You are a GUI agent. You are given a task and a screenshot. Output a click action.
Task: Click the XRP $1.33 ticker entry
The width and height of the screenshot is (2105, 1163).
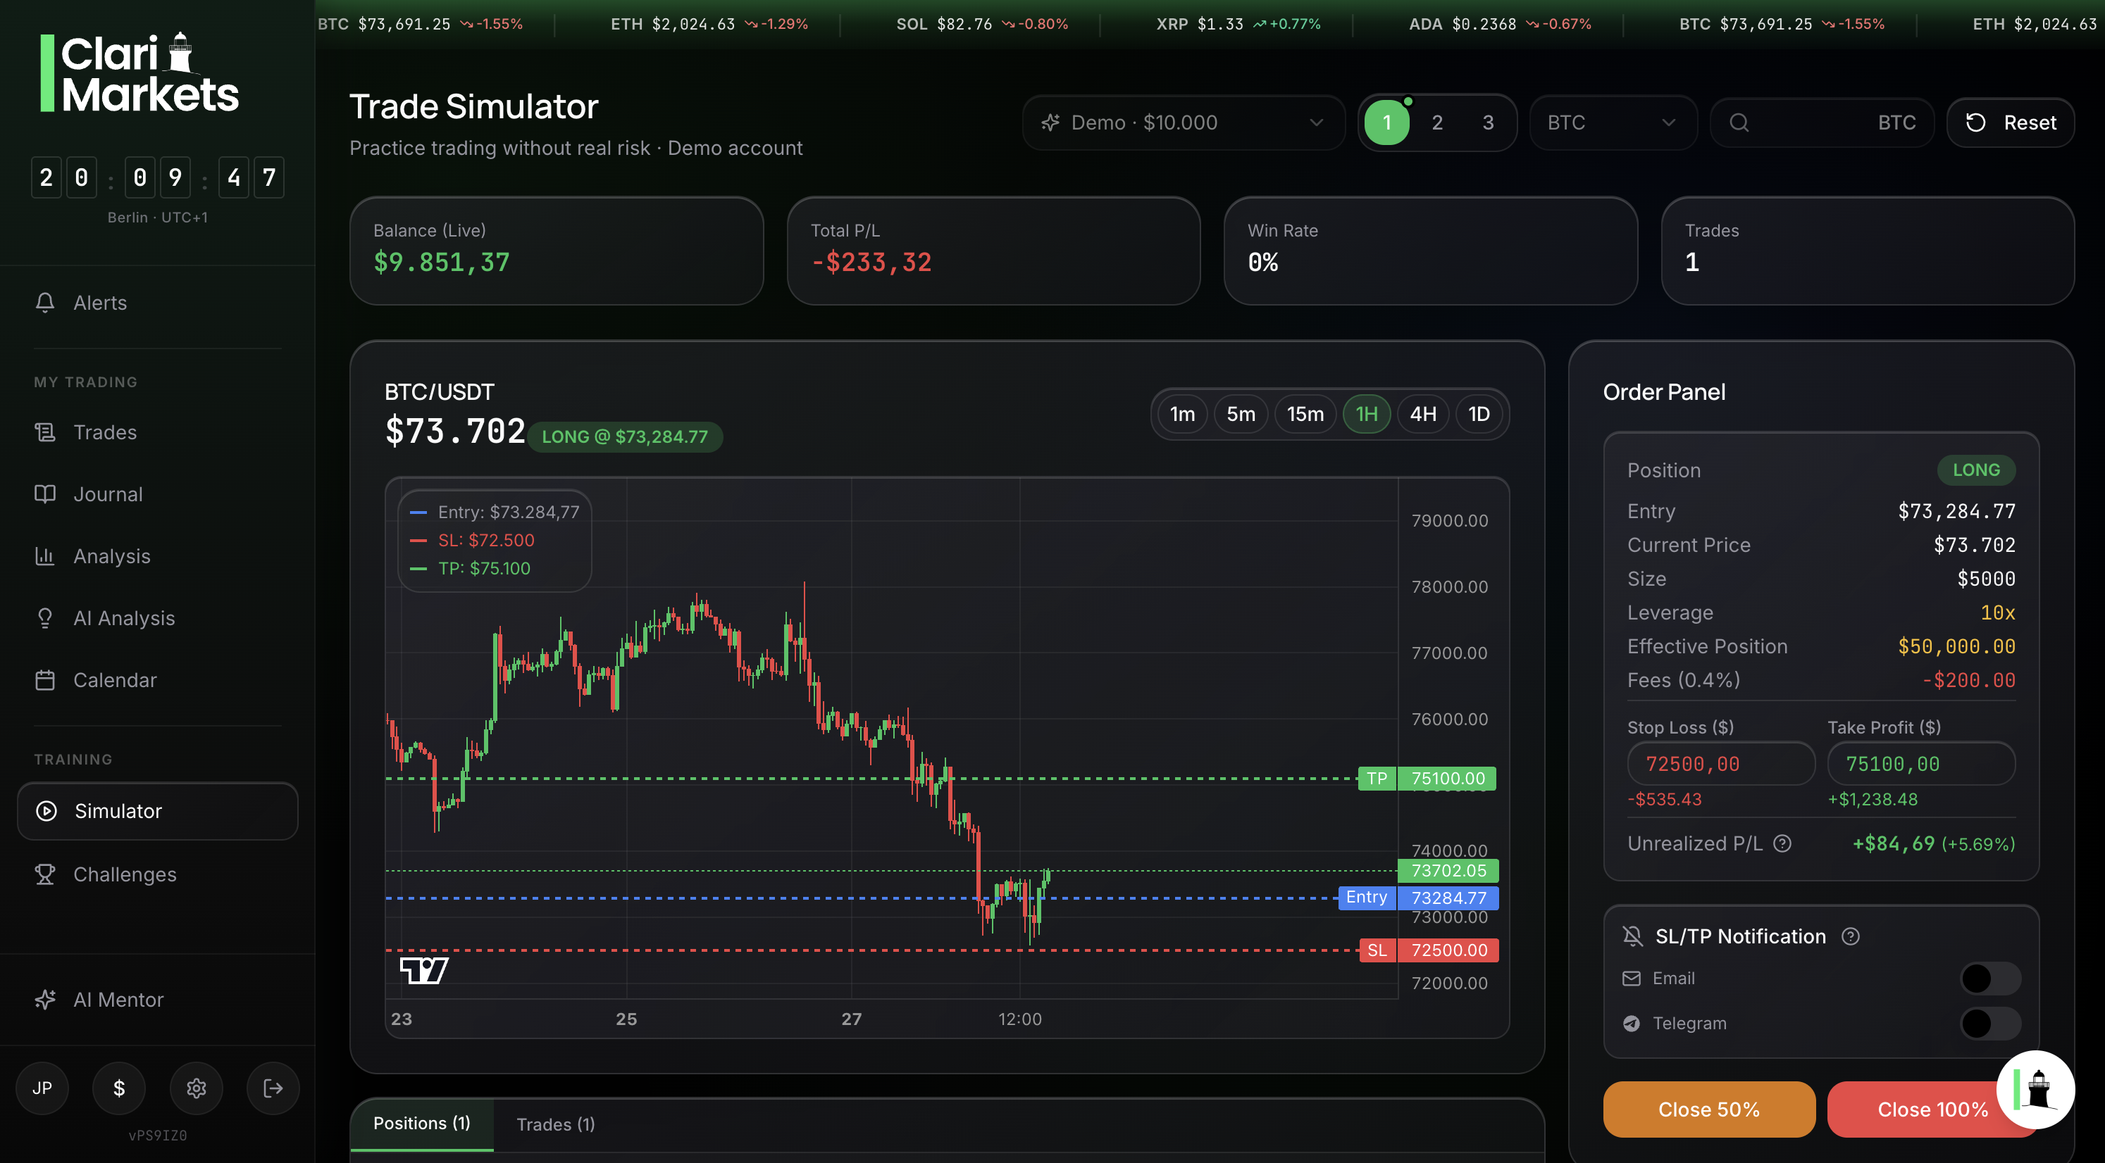point(1238,24)
